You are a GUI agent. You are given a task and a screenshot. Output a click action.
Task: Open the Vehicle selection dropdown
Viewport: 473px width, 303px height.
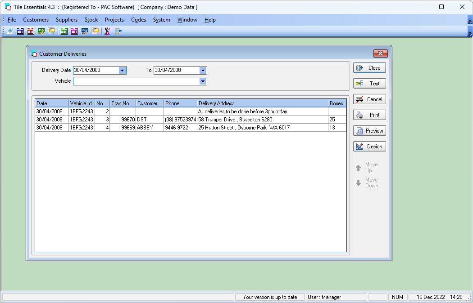pyautogui.click(x=203, y=81)
